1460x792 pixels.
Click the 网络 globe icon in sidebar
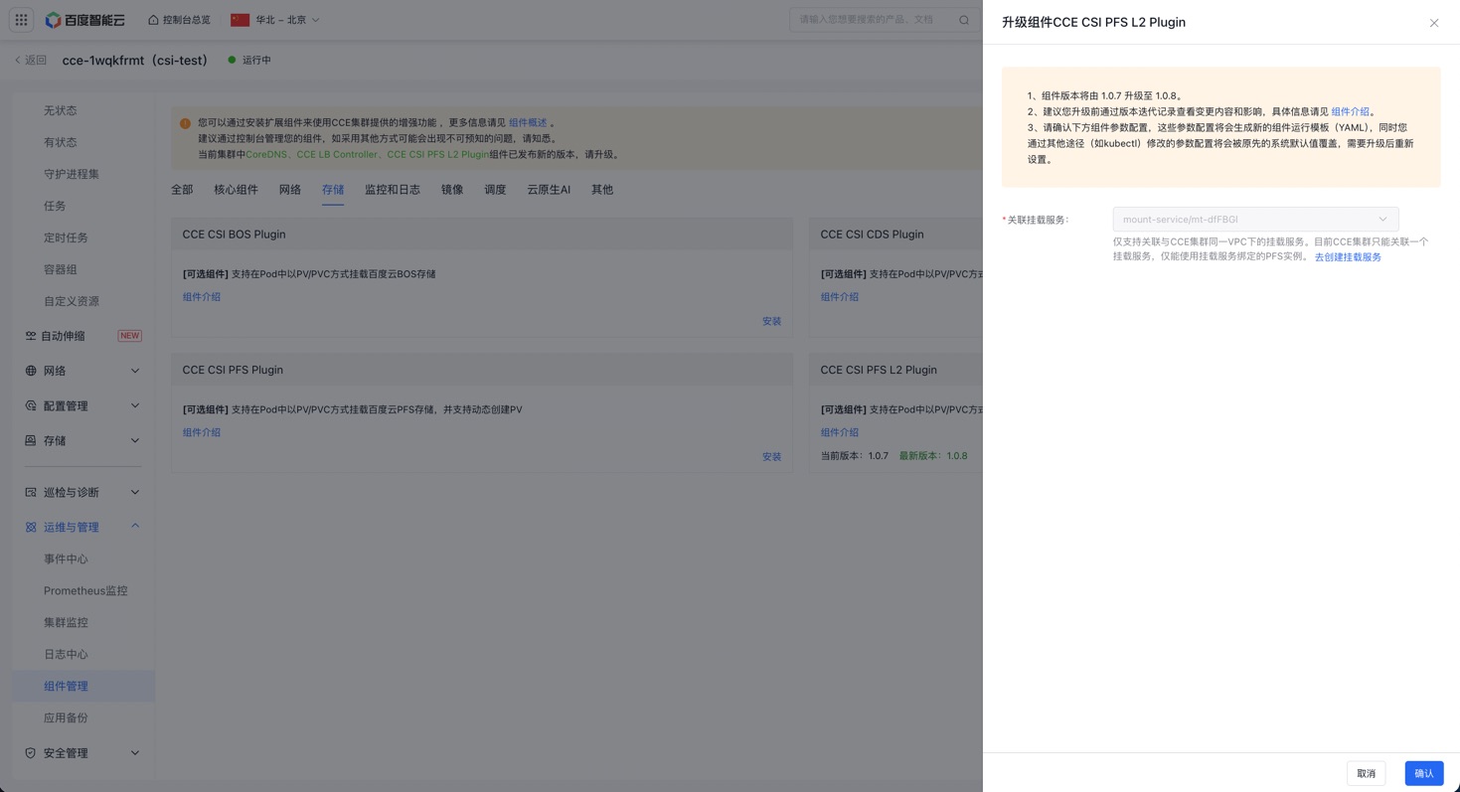pyautogui.click(x=31, y=371)
